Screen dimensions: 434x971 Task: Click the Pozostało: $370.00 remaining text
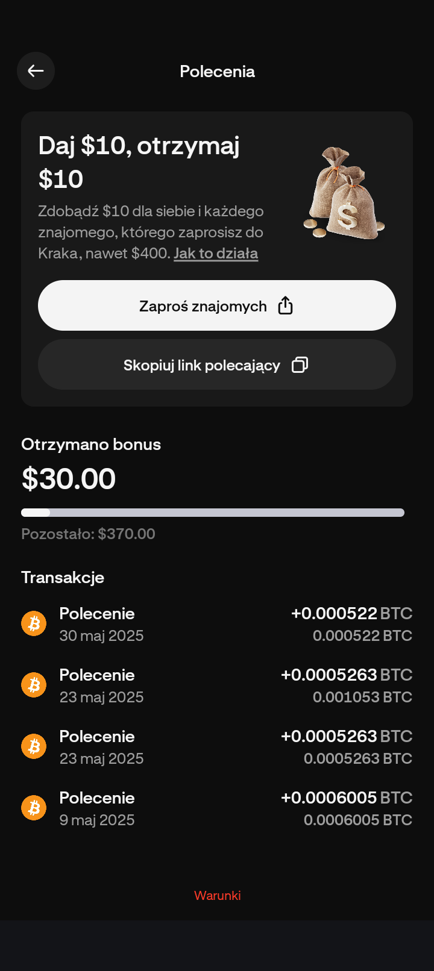(88, 534)
